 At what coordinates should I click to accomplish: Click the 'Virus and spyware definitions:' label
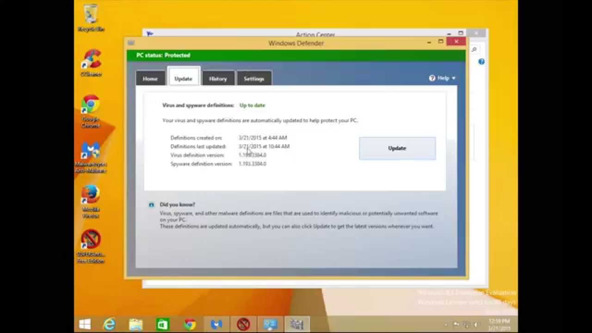(198, 105)
